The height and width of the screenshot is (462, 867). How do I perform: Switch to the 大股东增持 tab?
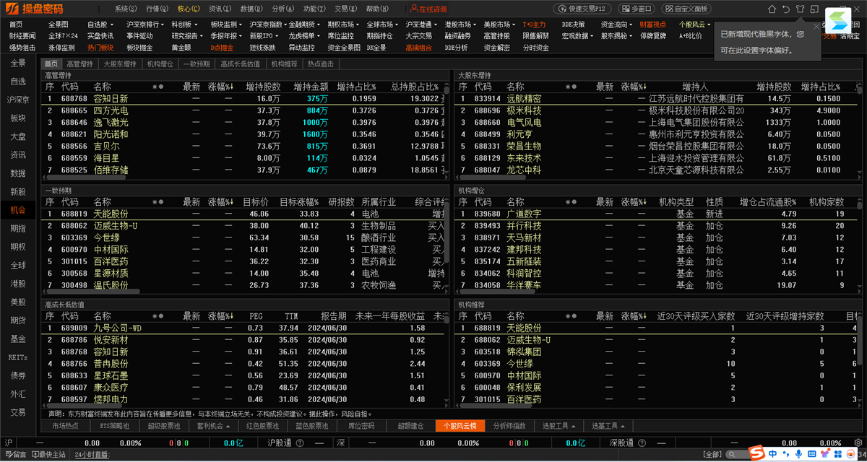(x=120, y=64)
